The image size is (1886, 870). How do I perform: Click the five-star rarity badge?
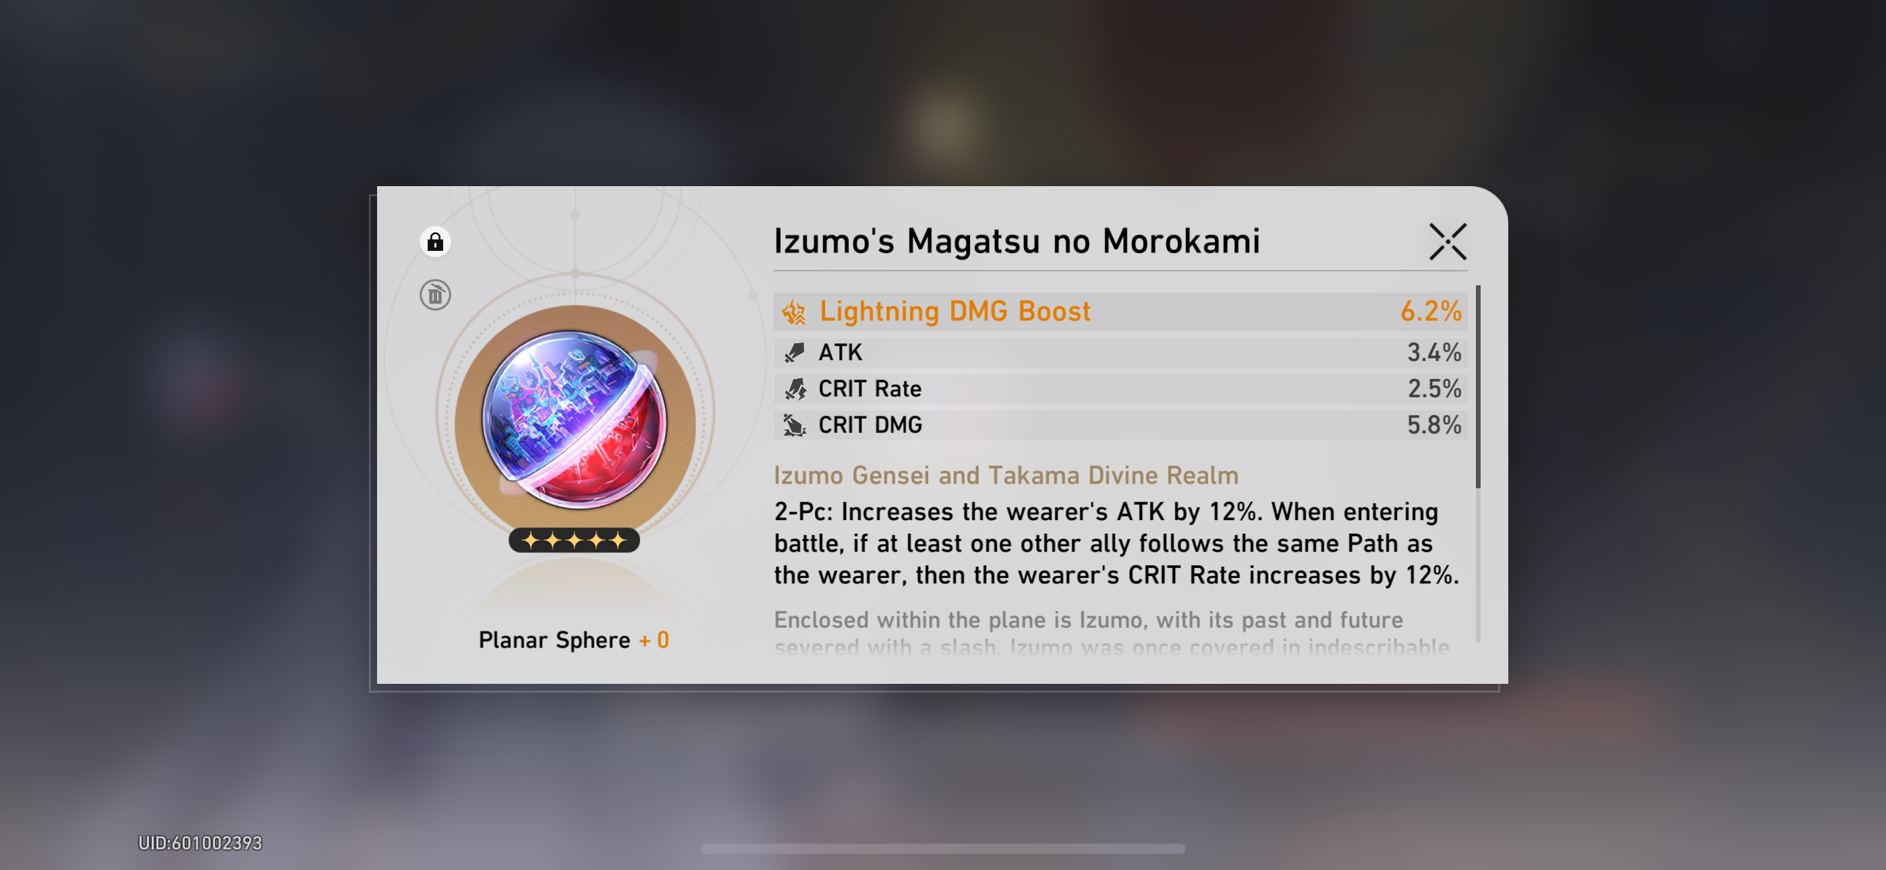[x=574, y=540]
